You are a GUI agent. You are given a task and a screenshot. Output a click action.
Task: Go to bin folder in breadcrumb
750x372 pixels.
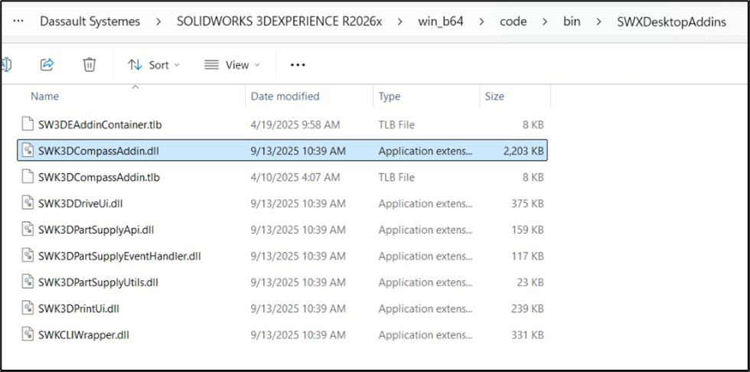click(572, 21)
